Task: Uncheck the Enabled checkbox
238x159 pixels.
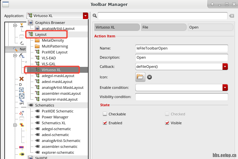Action: 105,123
